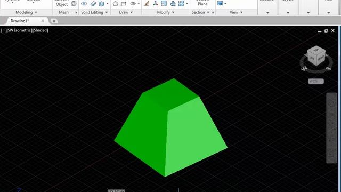341x192 pixels.
Task: Click the solid eraser-shaped icon after Union
Action: pyautogui.click(x=93, y=4)
